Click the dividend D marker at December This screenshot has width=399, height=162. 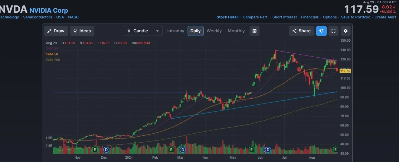(106, 149)
